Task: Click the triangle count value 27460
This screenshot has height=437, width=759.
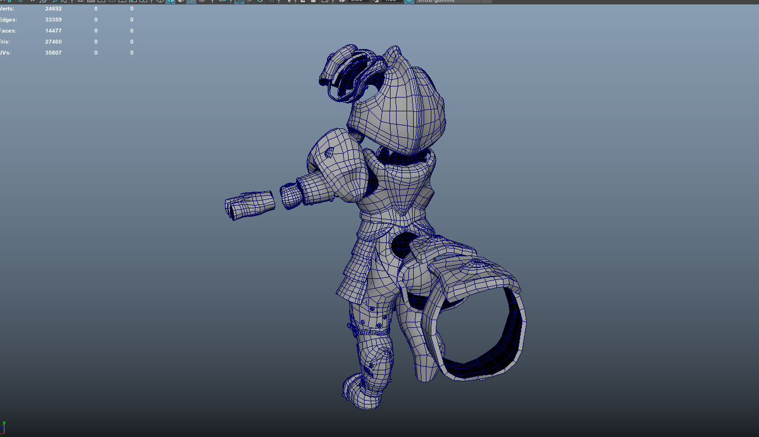Action: pos(54,42)
